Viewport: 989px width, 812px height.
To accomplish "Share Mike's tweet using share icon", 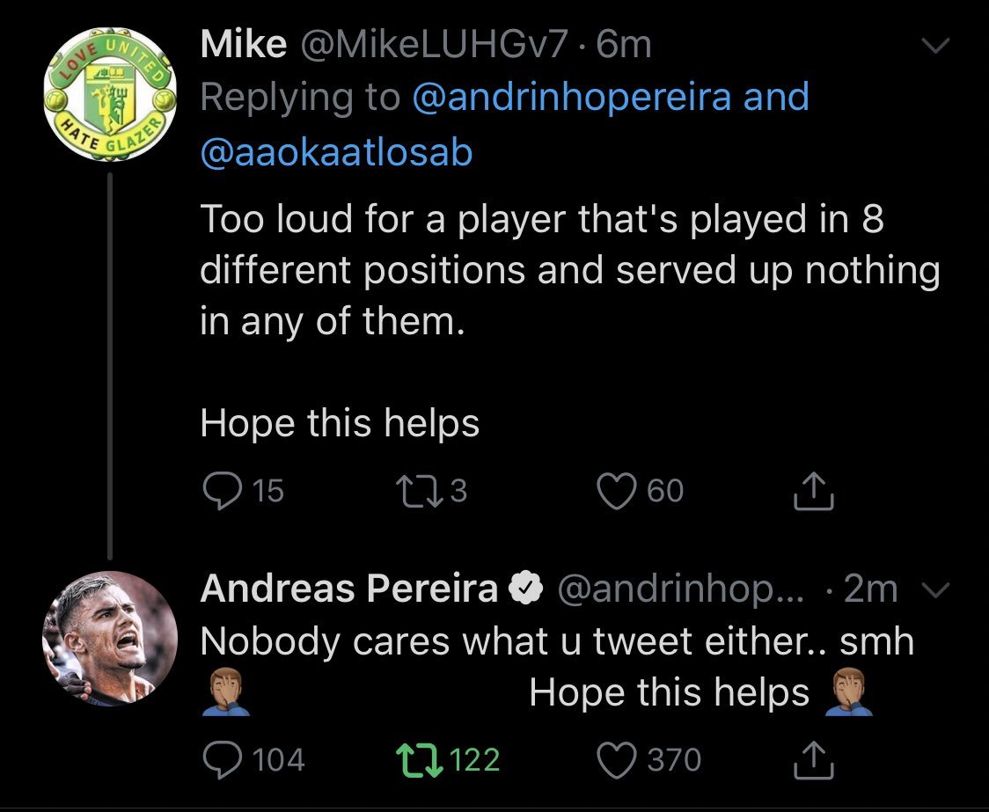I will 813,493.
